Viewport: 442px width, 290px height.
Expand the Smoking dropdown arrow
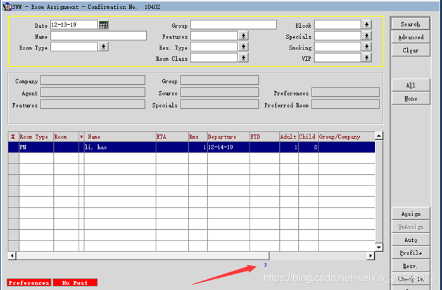pos(367,47)
